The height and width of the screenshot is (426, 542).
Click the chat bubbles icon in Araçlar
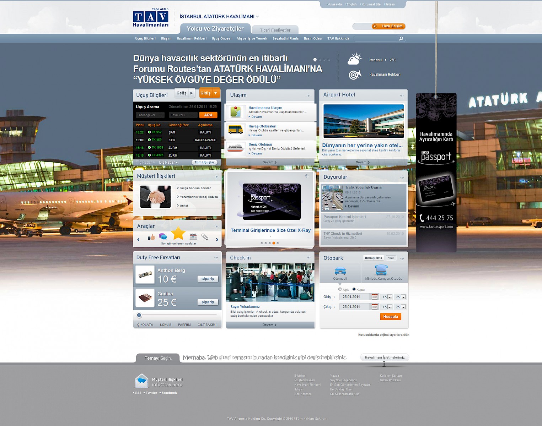coord(163,236)
